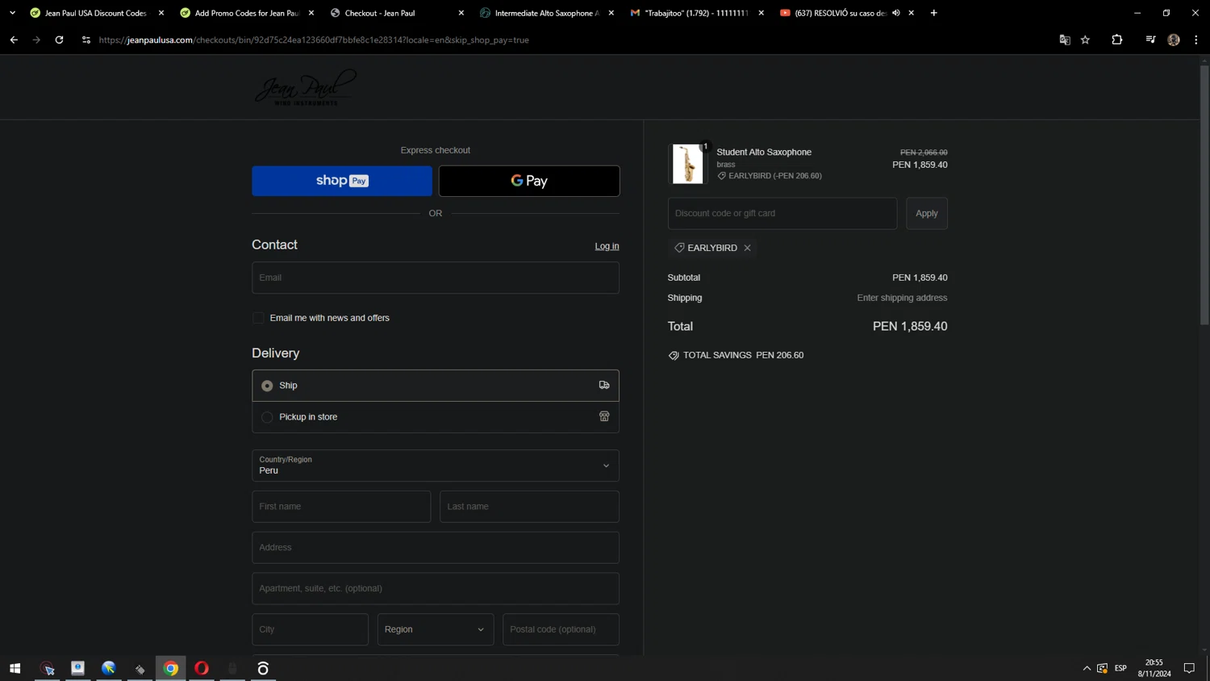Open the ESP language indicator
The height and width of the screenshot is (681, 1210).
pyautogui.click(x=1120, y=668)
